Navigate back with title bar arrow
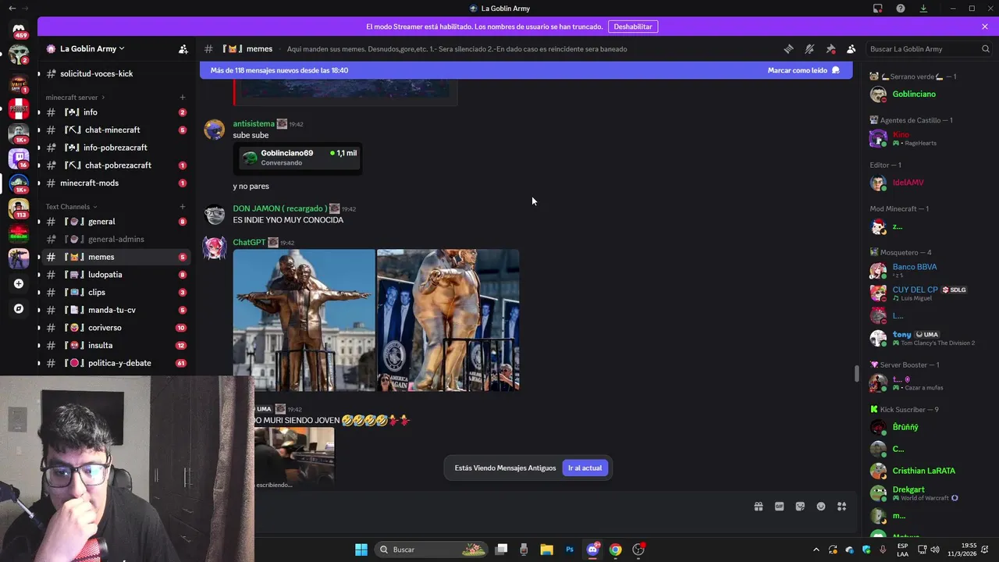Viewport: 999px width, 562px height. pos(12,9)
